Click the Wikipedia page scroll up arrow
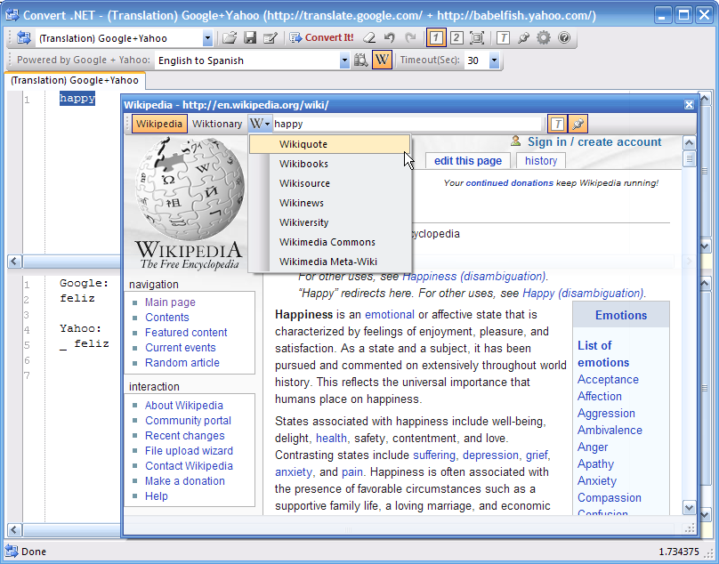This screenshot has height=564, width=719. (x=689, y=143)
